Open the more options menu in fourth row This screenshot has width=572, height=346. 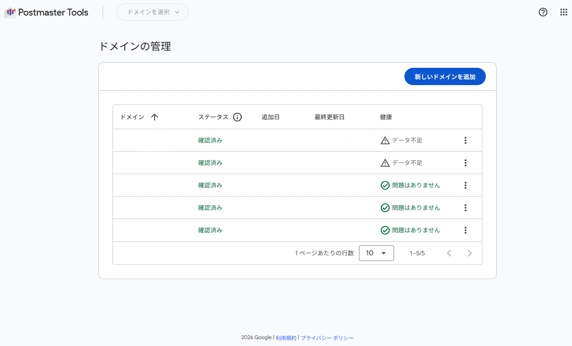click(x=465, y=208)
